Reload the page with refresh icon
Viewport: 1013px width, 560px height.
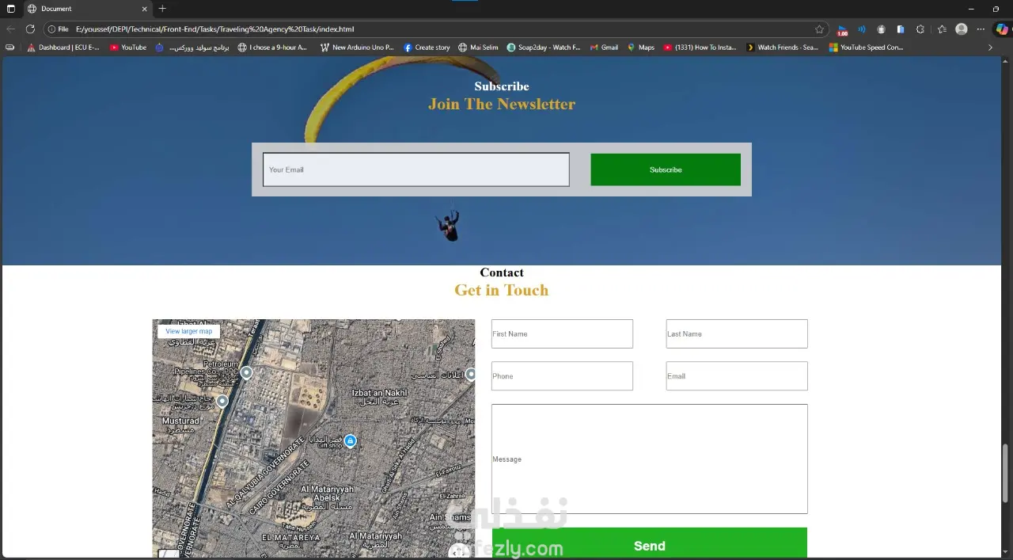pos(30,29)
